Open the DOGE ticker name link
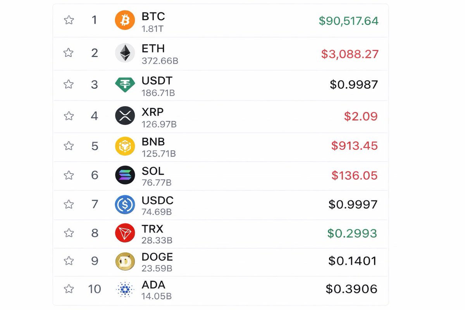 pyautogui.click(x=157, y=257)
